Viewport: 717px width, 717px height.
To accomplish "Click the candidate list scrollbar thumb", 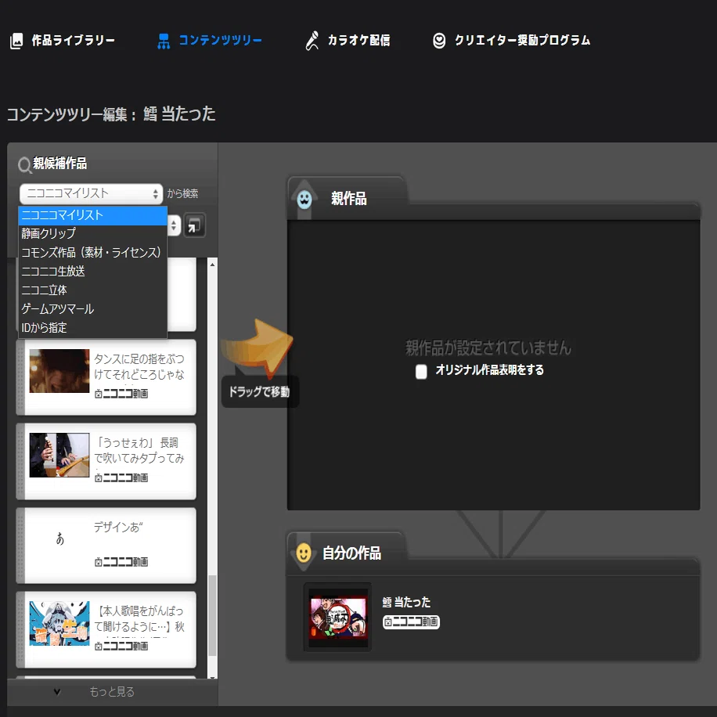I will click(212, 615).
